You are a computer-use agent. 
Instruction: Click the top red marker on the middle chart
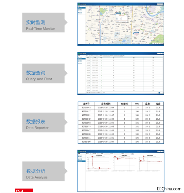(x=115, y=156)
